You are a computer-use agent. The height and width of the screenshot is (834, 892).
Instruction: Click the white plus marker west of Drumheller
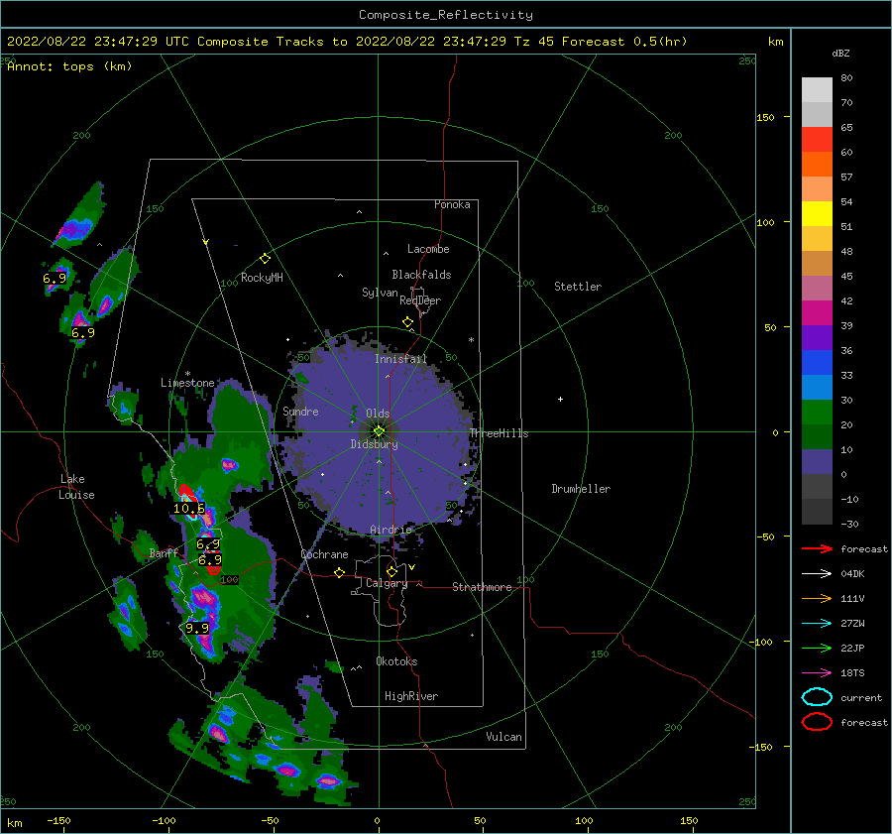[560, 399]
